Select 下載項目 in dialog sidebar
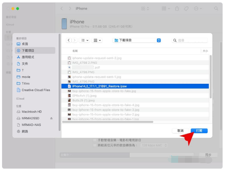The image size is (225, 171). pyautogui.click(x=35, y=50)
